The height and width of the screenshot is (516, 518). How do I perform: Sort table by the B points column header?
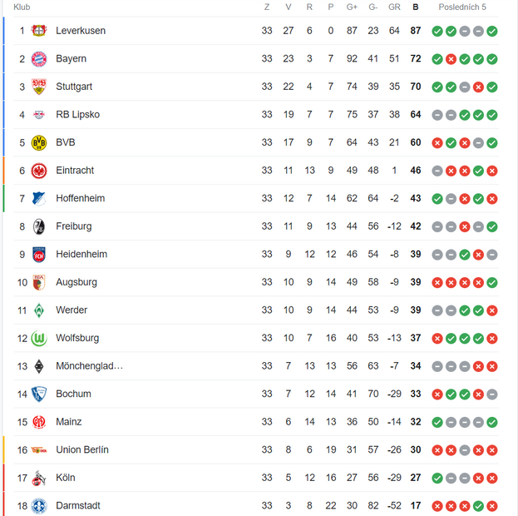pyautogui.click(x=416, y=7)
